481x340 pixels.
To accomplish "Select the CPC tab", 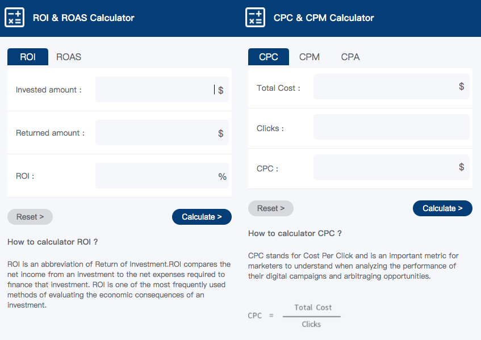I will point(269,57).
